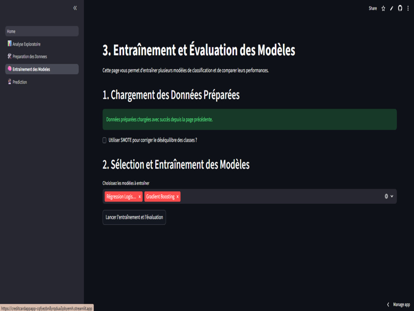
Task: Click the 'Utiliser SMOTE' label text
Action: click(x=153, y=140)
